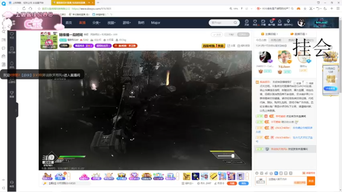Open the 客服 customer service headset icon
This screenshot has width=342, height=192.
(12, 184)
